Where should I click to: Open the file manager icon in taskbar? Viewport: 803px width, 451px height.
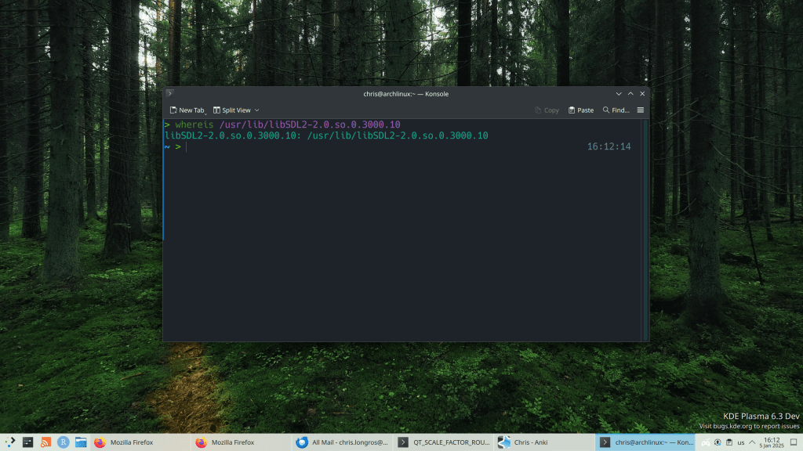81,442
